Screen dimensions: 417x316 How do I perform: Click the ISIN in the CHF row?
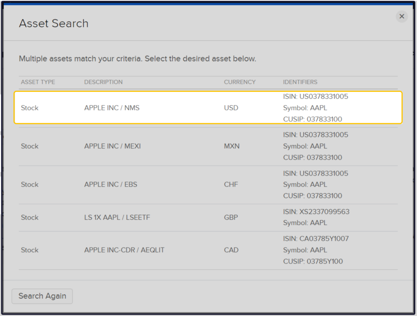316,173
